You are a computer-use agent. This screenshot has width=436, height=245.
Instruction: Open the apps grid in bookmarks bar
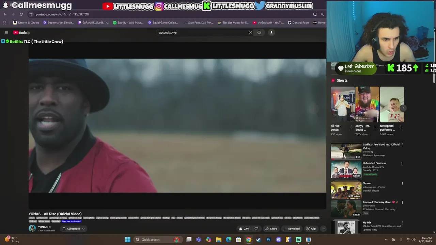pos(4,23)
